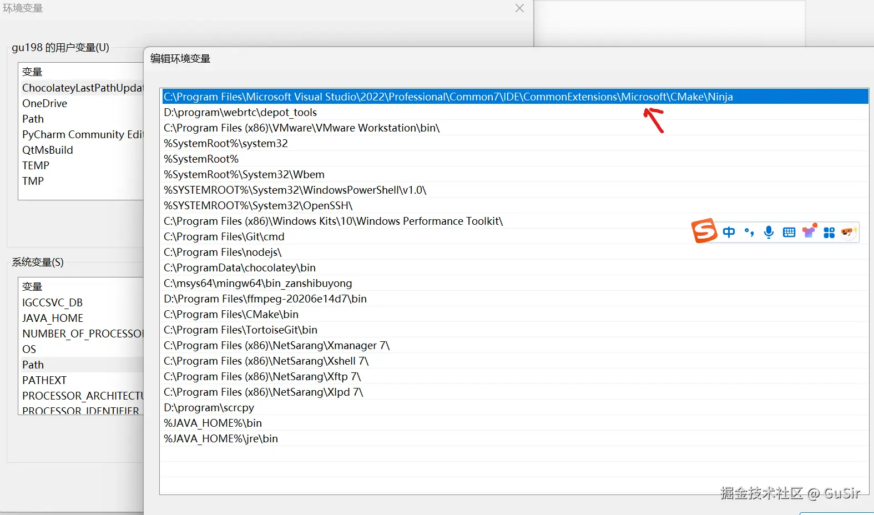Select Path in user variables list
The height and width of the screenshot is (515, 874).
tap(82, 119)
